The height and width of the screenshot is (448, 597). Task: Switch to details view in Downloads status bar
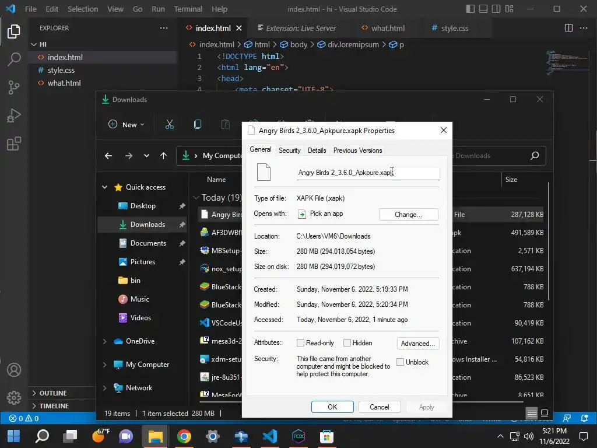tap(532, 413)
